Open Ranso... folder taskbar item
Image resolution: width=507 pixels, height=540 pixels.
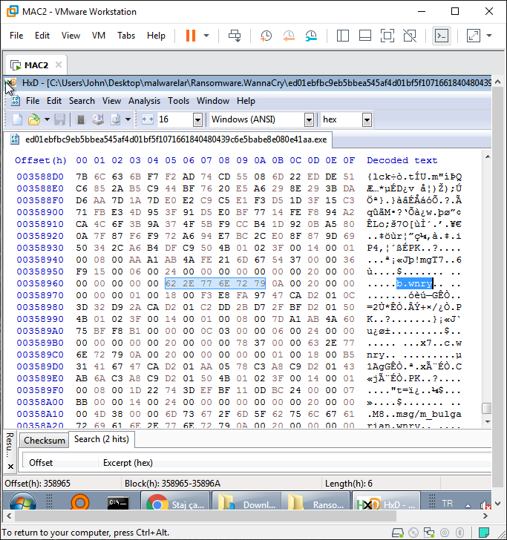pyautogui.click(x=315, y=501)
